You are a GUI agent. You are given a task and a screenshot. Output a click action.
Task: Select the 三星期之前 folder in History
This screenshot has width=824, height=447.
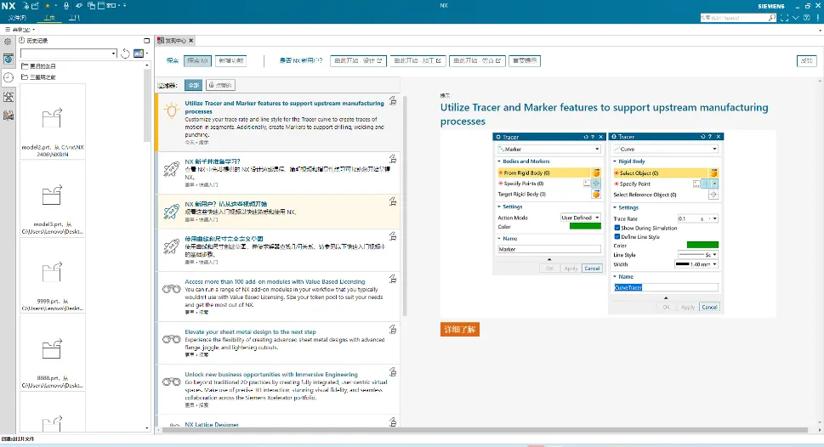[x=38, y=77]
